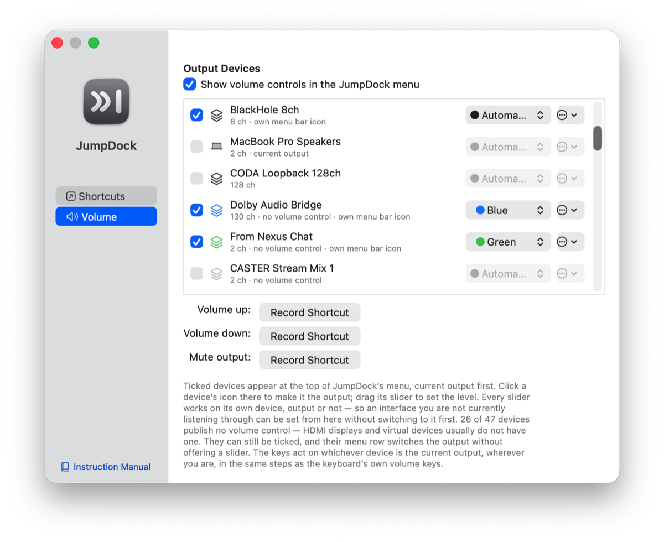Select the Volume sidebar tab
This screenshot has height=542, width=664.
point(106,217)
